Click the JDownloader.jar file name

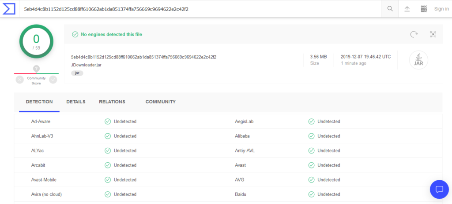point(86,65)
